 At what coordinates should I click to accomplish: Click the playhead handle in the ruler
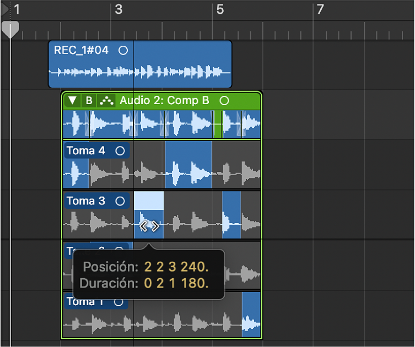tap(10, 29)
